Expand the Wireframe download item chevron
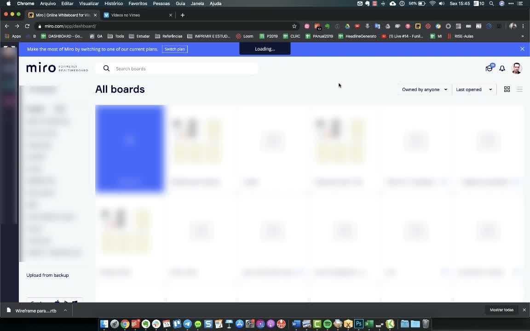Viewport: 530px width, 331px height. [65, 310]
